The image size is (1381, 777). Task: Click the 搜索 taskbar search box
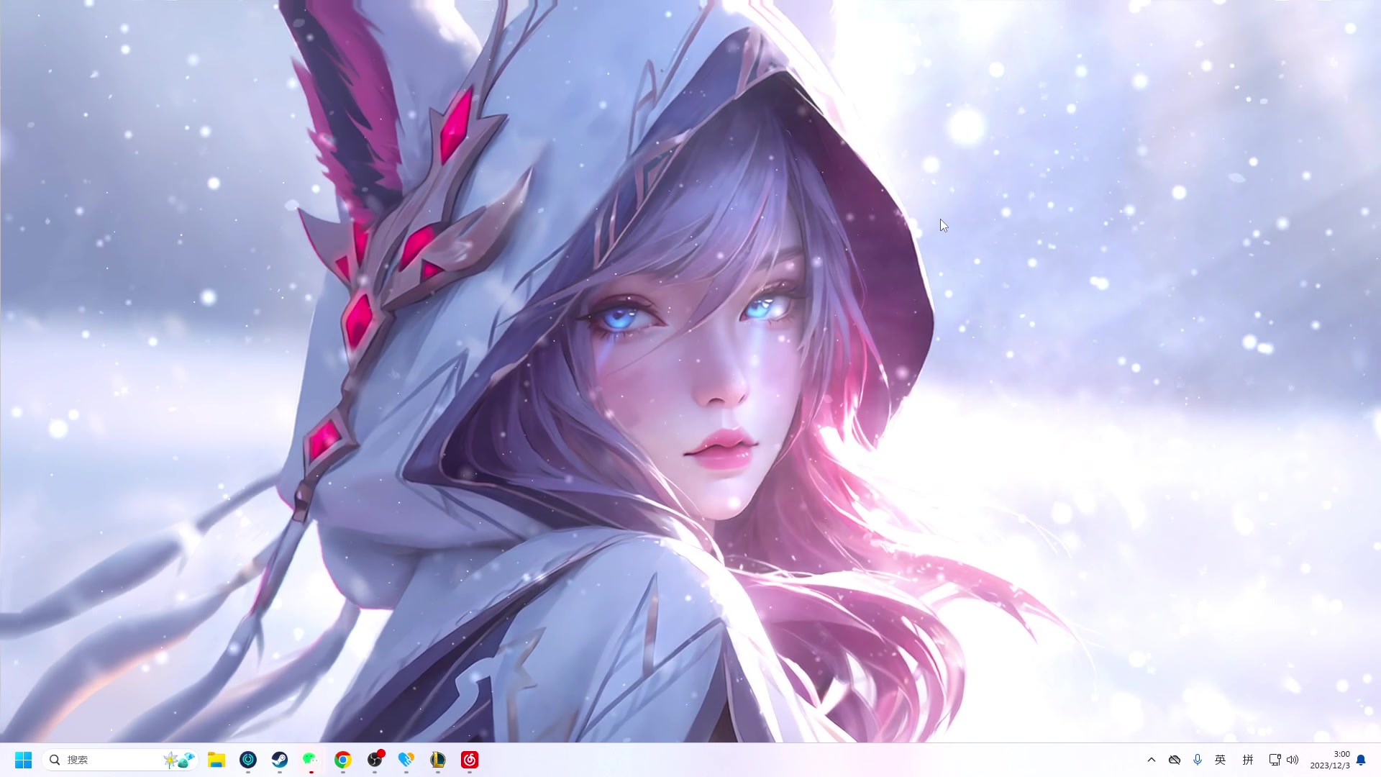pyautogui.click(x=120, y=760)
